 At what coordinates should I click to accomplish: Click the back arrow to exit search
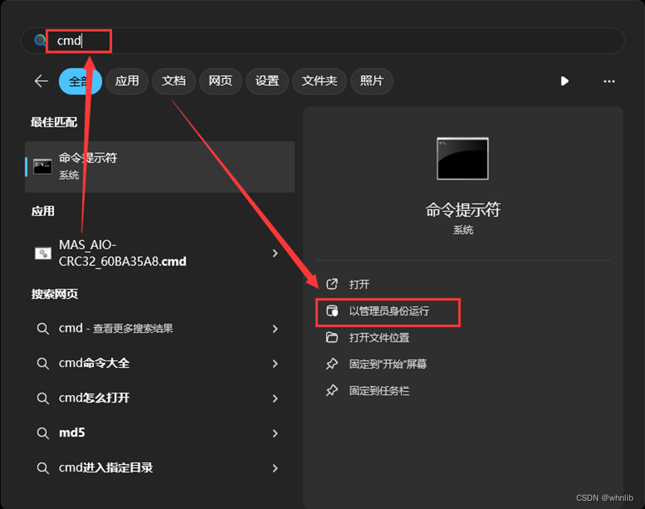tap(41, 81)
